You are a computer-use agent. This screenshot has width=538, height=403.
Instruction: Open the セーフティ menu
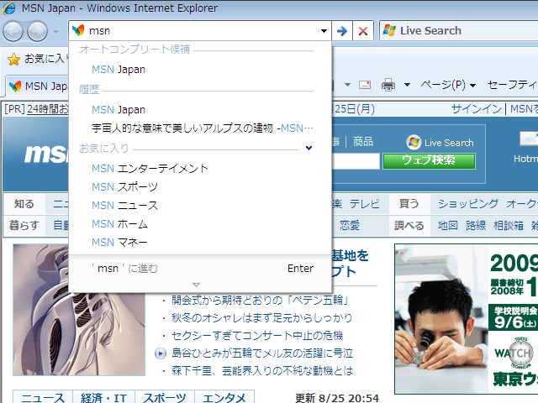(512, 85)
